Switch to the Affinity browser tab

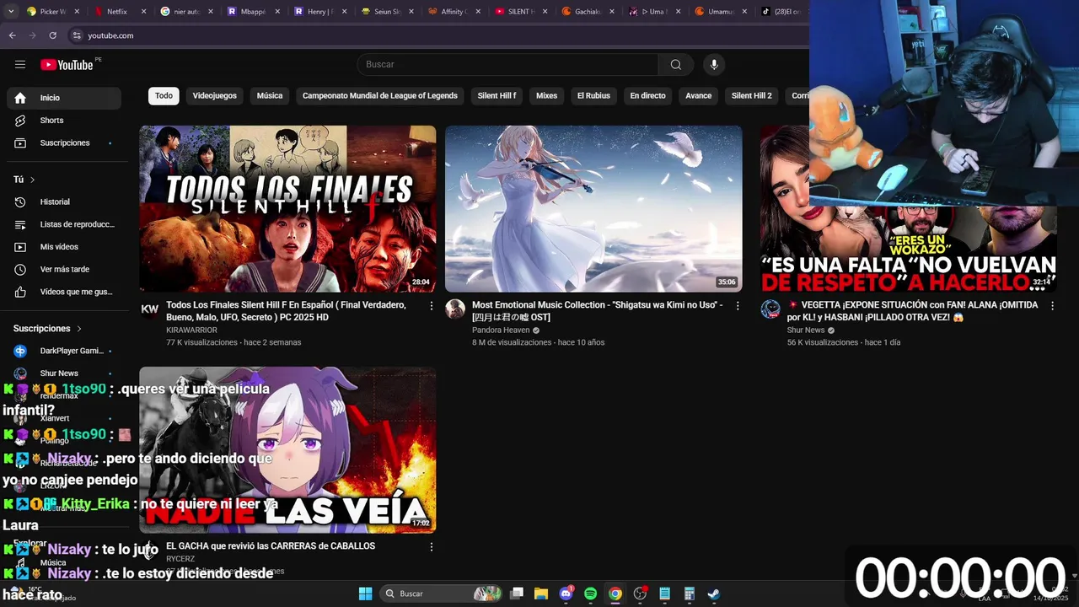click(x=453, y=12)
